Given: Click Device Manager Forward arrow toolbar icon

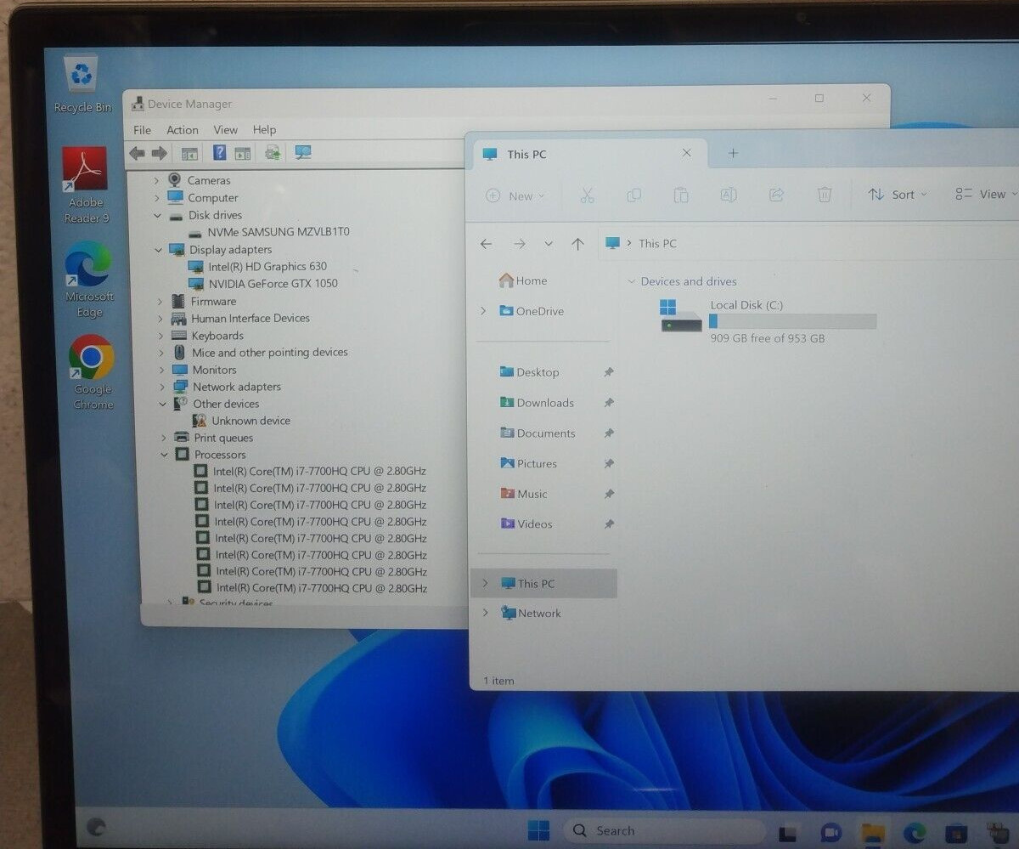Looking at the screenshot, I should coord(159,154).
